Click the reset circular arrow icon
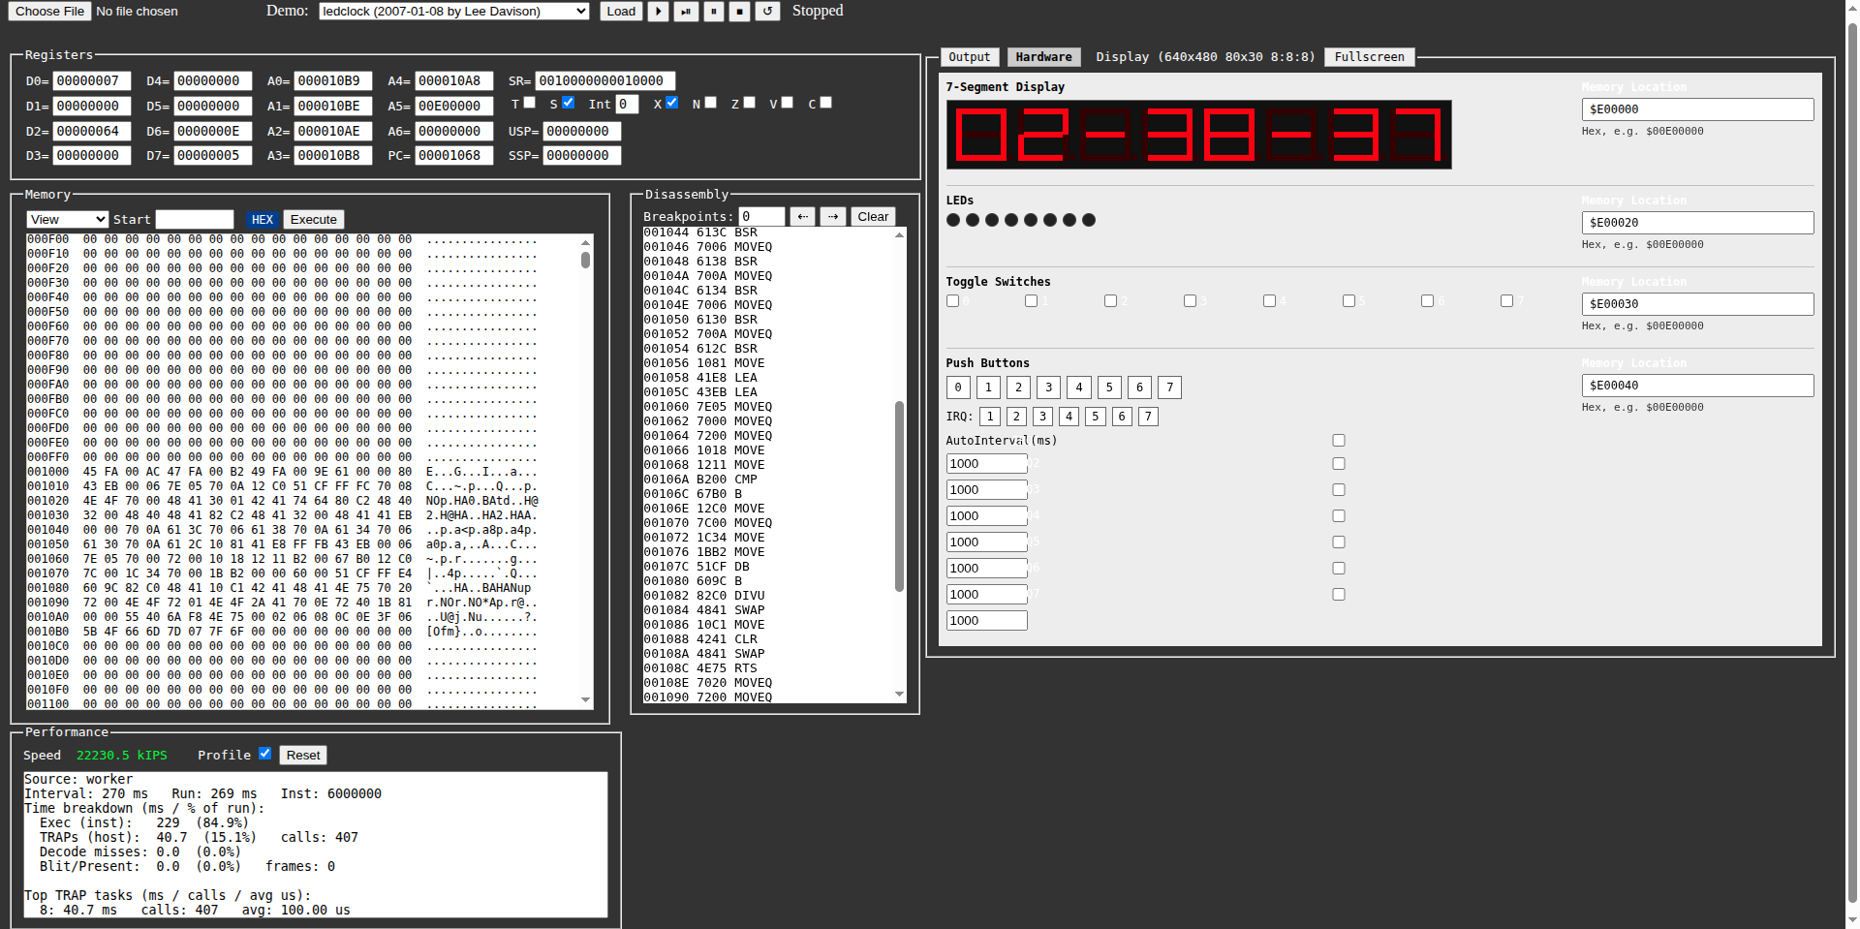The height and width of the screenshot is (929, 1860). (767, 12)
